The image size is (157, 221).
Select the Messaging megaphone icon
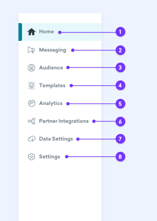coord(31,50)
